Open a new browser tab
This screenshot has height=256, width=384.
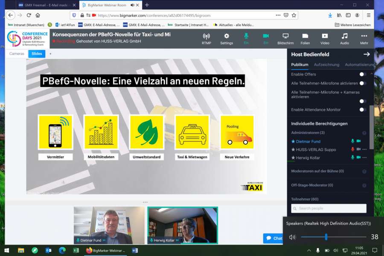(147, 5)
